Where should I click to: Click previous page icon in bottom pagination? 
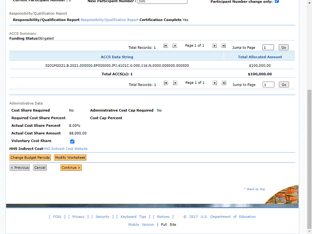(x=175, y=83)
